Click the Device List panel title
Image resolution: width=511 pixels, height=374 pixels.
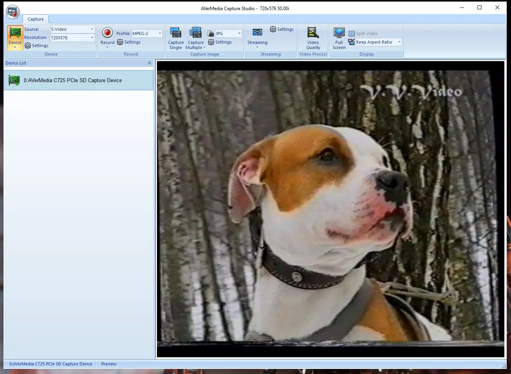[x=16, y=63]
